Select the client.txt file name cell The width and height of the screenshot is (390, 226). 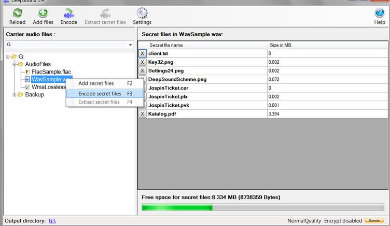[207, 53]
